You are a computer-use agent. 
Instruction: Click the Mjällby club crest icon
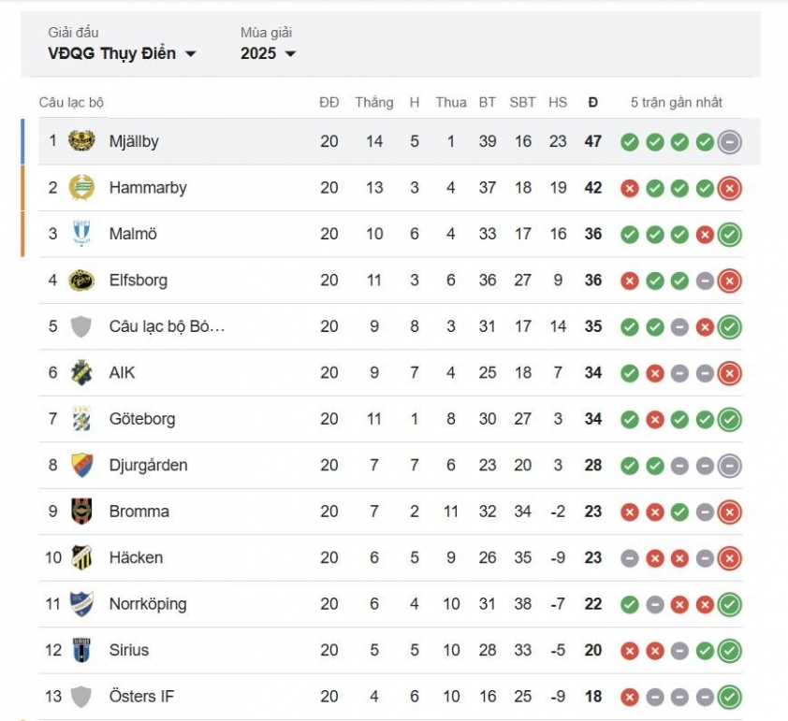coord(81,141)
